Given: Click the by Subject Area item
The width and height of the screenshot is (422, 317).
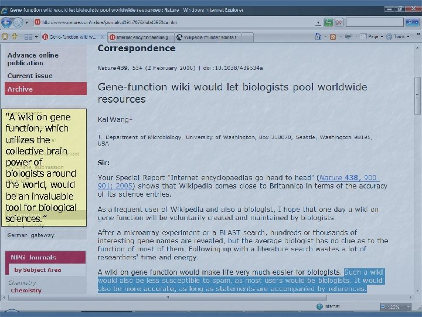Looking at the screenshot, I should point(38,270).
